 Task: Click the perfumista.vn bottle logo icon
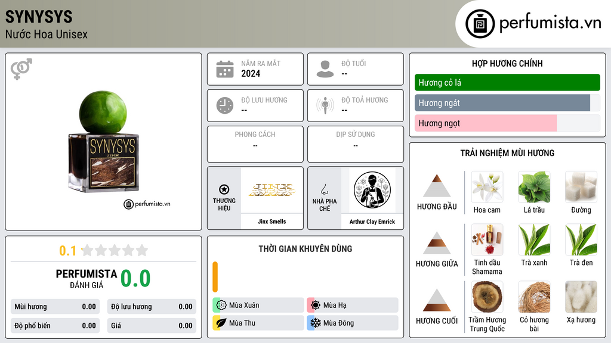click(x=480, y=24)
